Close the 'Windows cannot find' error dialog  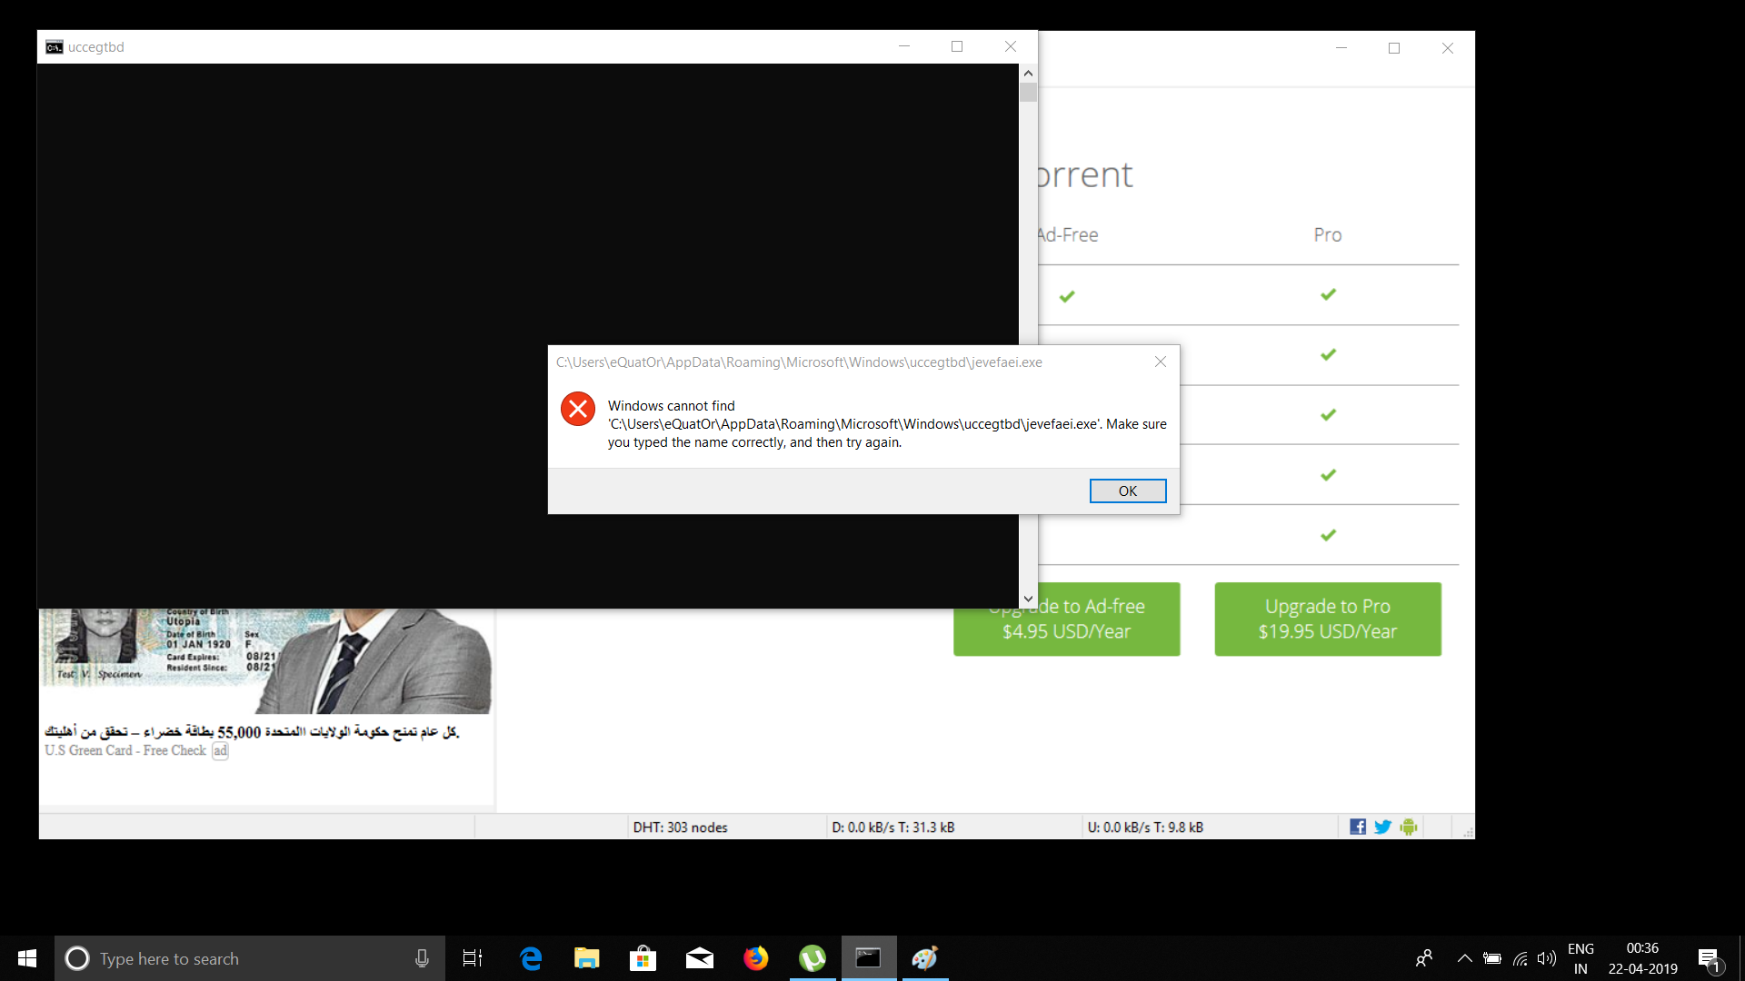pyautogui.click(x=1160, y=362)
